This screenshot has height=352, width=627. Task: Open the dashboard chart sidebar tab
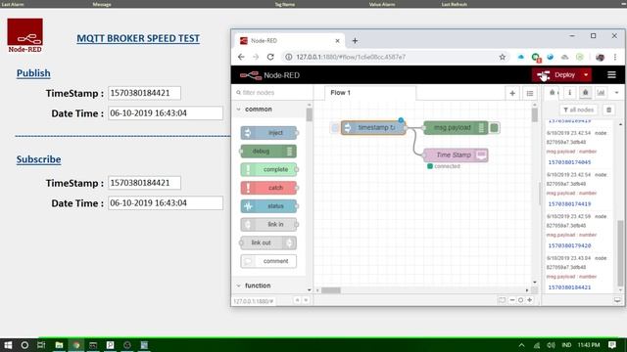(x=601, y=93)
